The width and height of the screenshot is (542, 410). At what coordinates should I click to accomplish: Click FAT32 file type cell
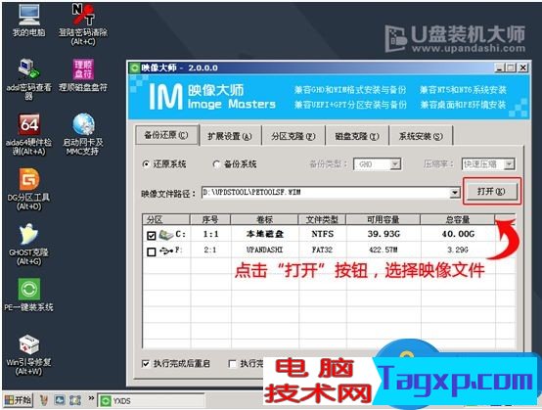click(x=322, y=250)
